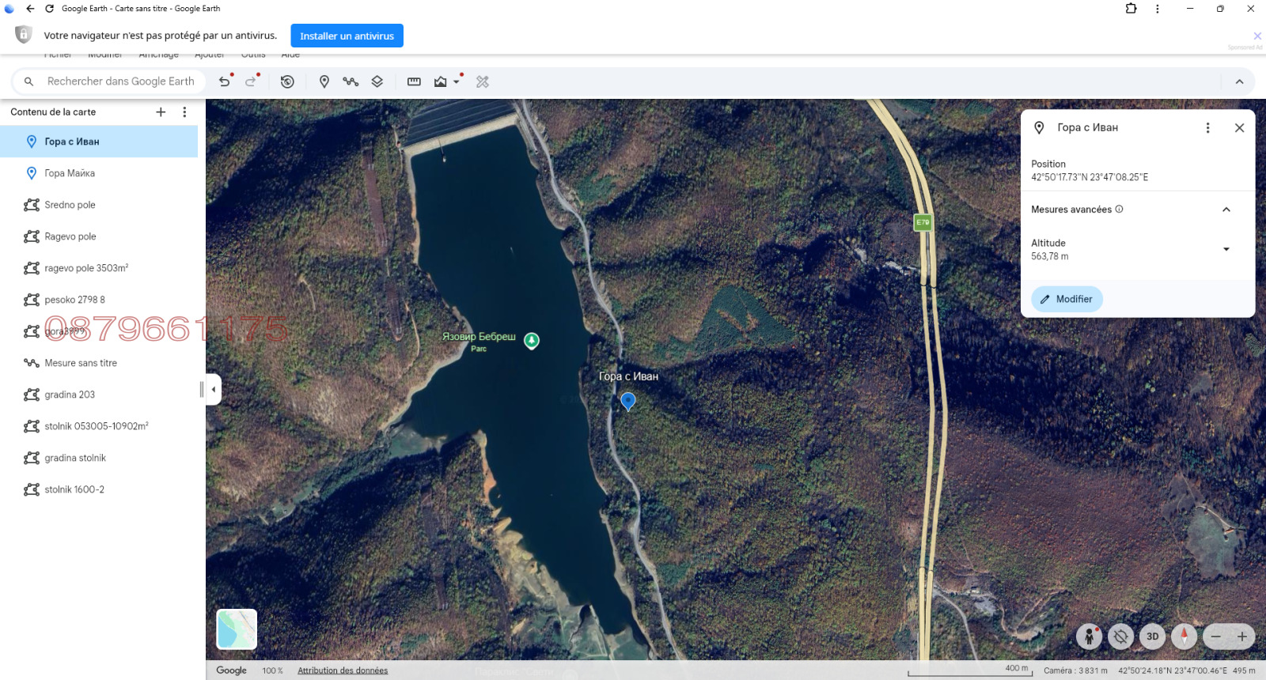Select the ragevo pole 3503m² item

(99, 268)
